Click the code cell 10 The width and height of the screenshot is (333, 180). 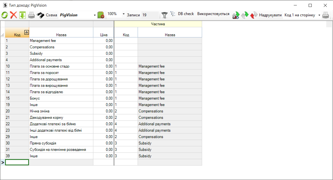(x=17, y=66)
